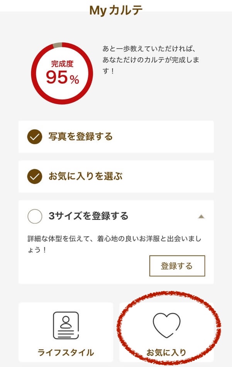Toggle the 写真を登録する checkmark

[x=35, y=137]
